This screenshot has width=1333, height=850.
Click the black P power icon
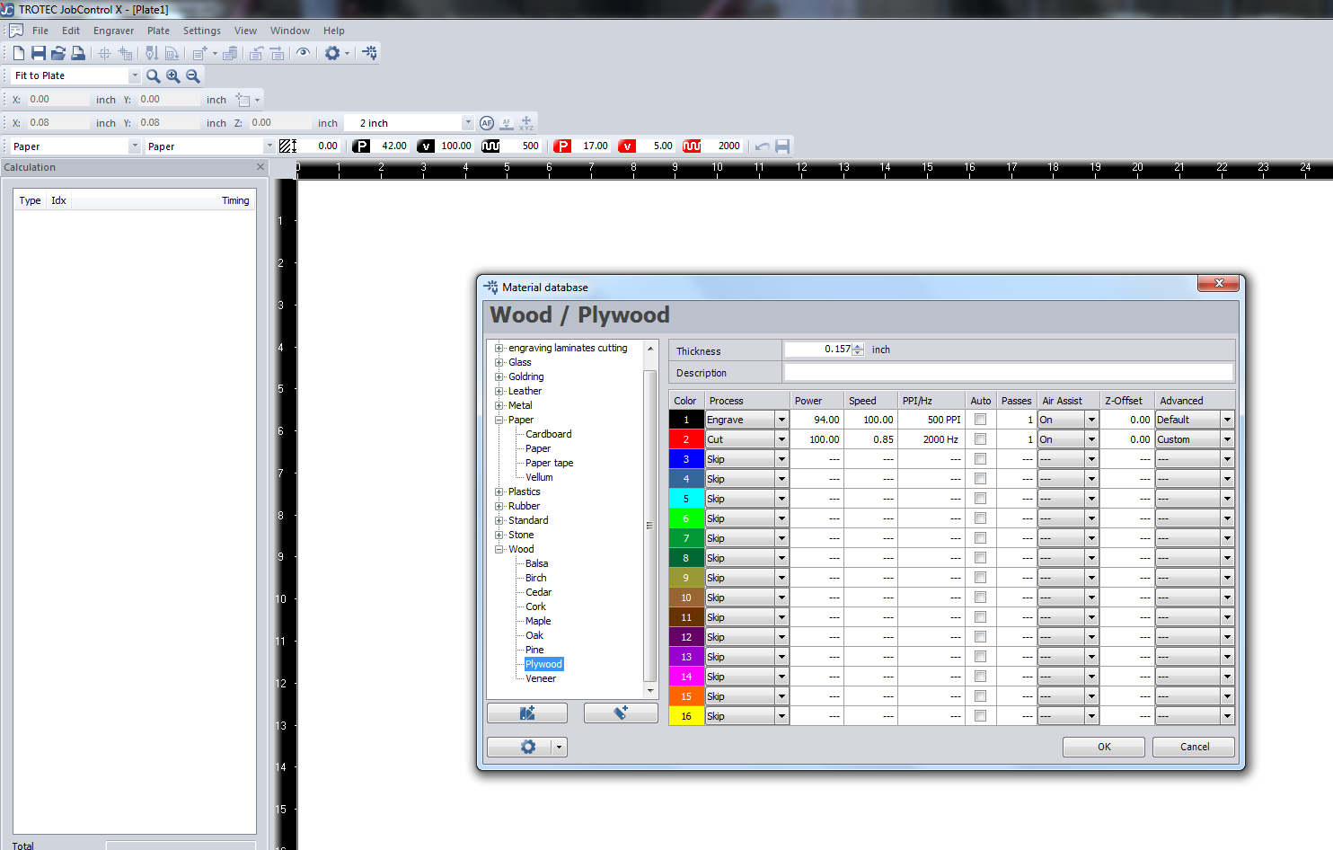point(361,146)
